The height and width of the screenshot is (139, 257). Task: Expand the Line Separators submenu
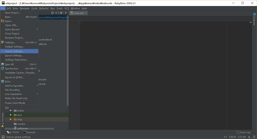19,94
